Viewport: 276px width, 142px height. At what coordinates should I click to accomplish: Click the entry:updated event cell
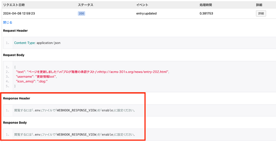tap(146, 13)
